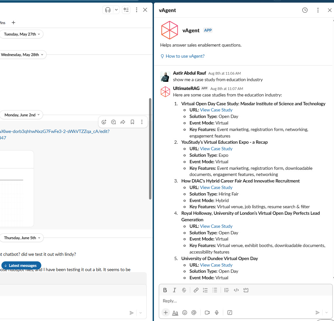Close the left channel panel
Viewport: 334px width, 321px height.
pyautogui.click(x=145, y=10)
